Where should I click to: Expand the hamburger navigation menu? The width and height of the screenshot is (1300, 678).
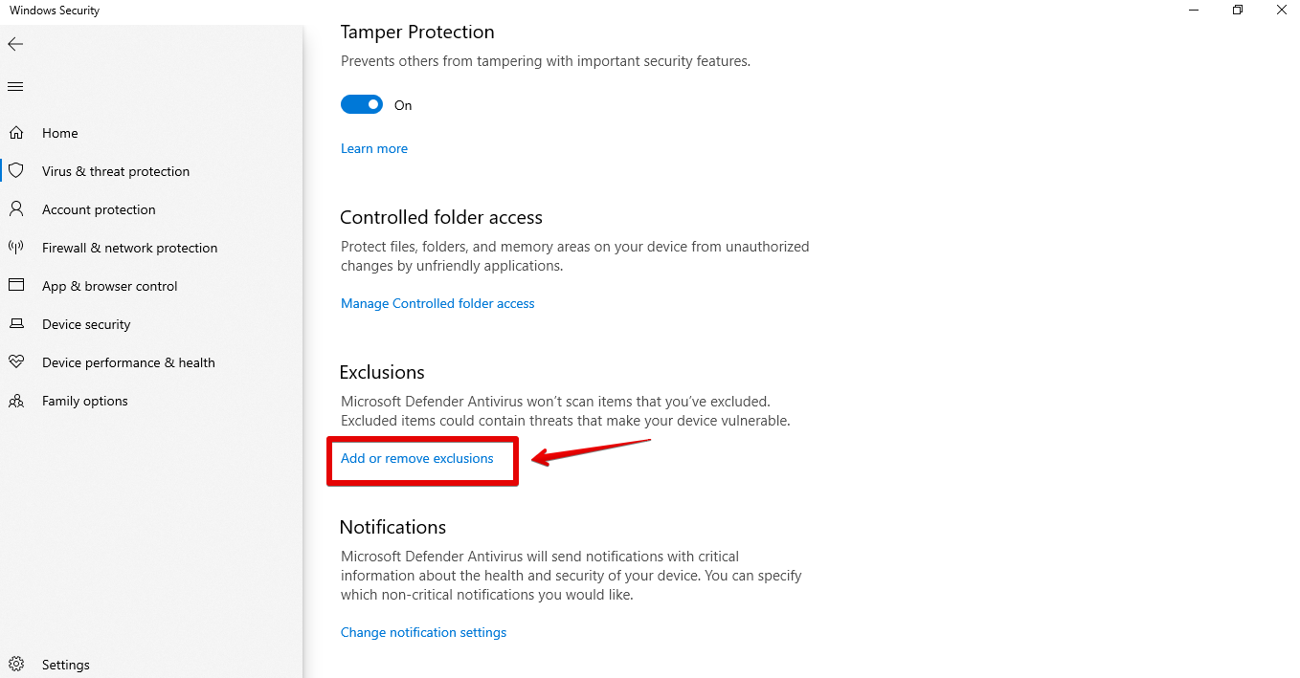[15, 87]
